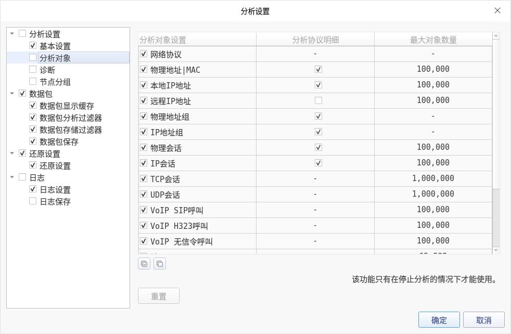Check the 诊断 tree item checkbox
This screenshot has width=511, height=334.
pyautogui.click(x=33, y=70)
